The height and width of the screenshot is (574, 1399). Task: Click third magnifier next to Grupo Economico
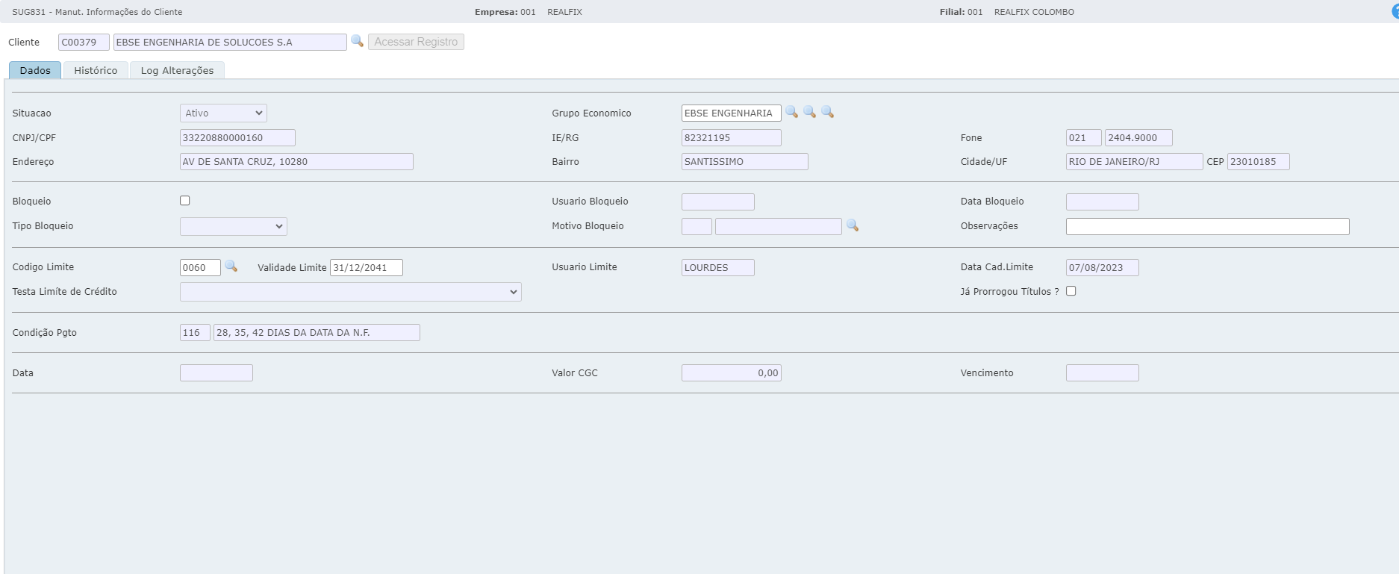(827, 112)
